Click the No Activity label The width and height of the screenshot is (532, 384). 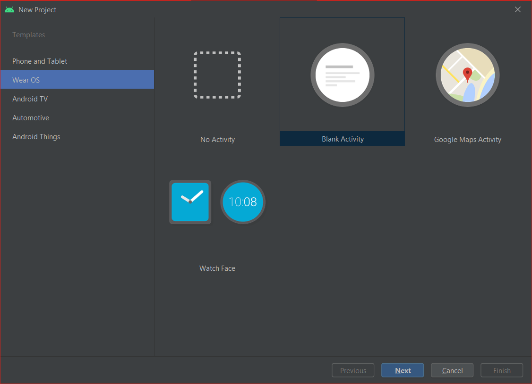coord(217,140)
